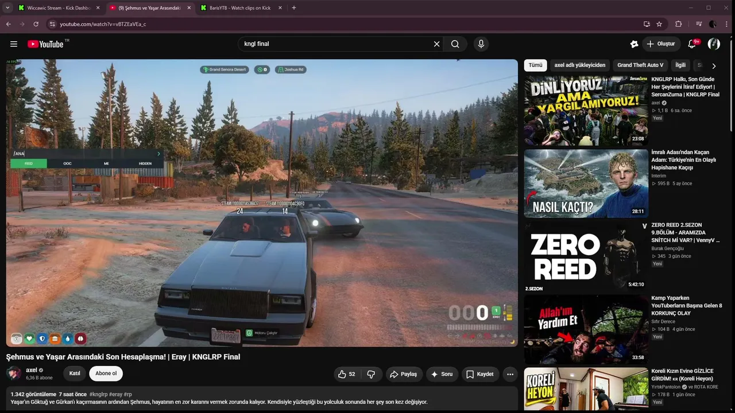735x413 pixels.
Task: Subscribe with the Abone ol button
Action: [106, 373]
